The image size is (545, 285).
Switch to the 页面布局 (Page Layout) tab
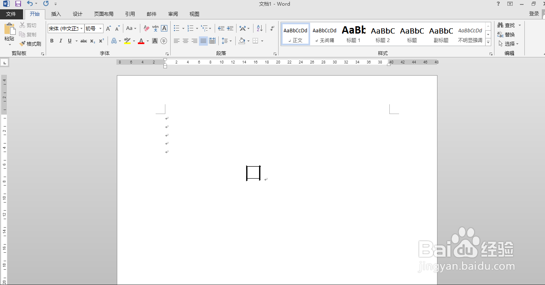(x=104, y=14)
